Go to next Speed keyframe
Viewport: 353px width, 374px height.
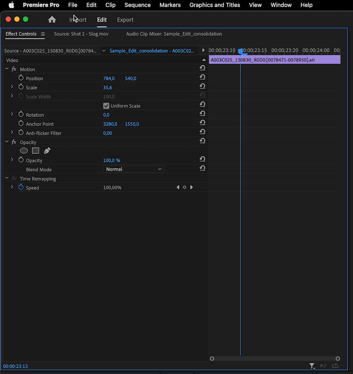(x=191, y=188)
